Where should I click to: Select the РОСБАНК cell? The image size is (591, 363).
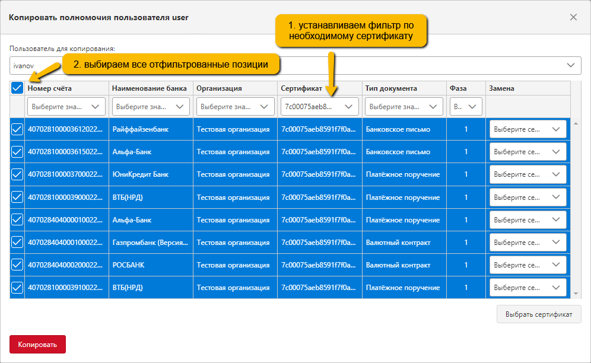coord(151,265)
